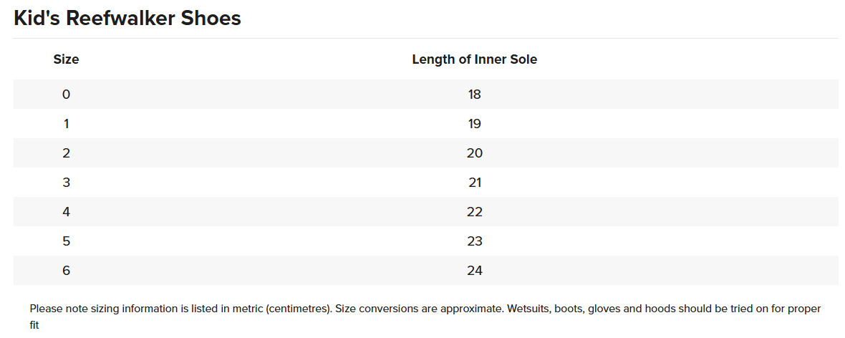Select size 1 in the Size column
This screenshot has width=845, height=338.
pos(66,123)
